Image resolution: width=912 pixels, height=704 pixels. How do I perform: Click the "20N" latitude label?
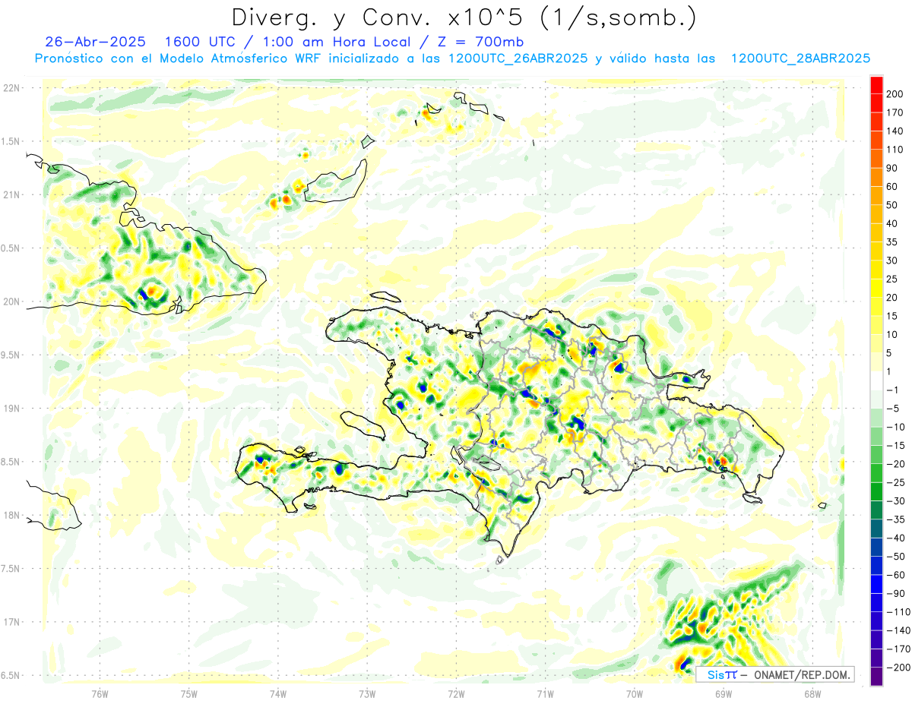click(11, 301)
